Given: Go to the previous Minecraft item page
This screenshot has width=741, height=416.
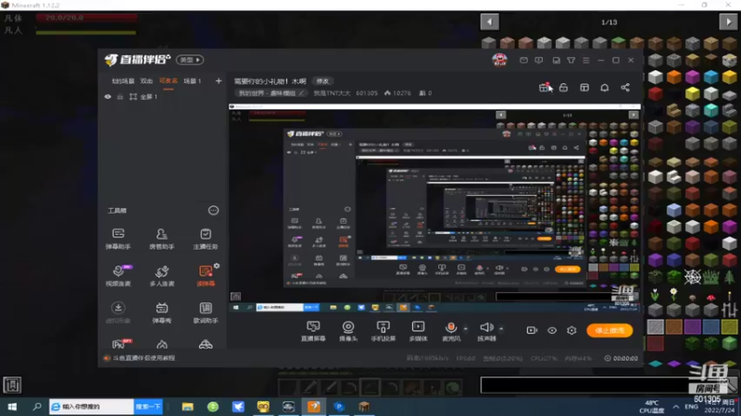Looking at the screenshot, I should coord(490,21).
